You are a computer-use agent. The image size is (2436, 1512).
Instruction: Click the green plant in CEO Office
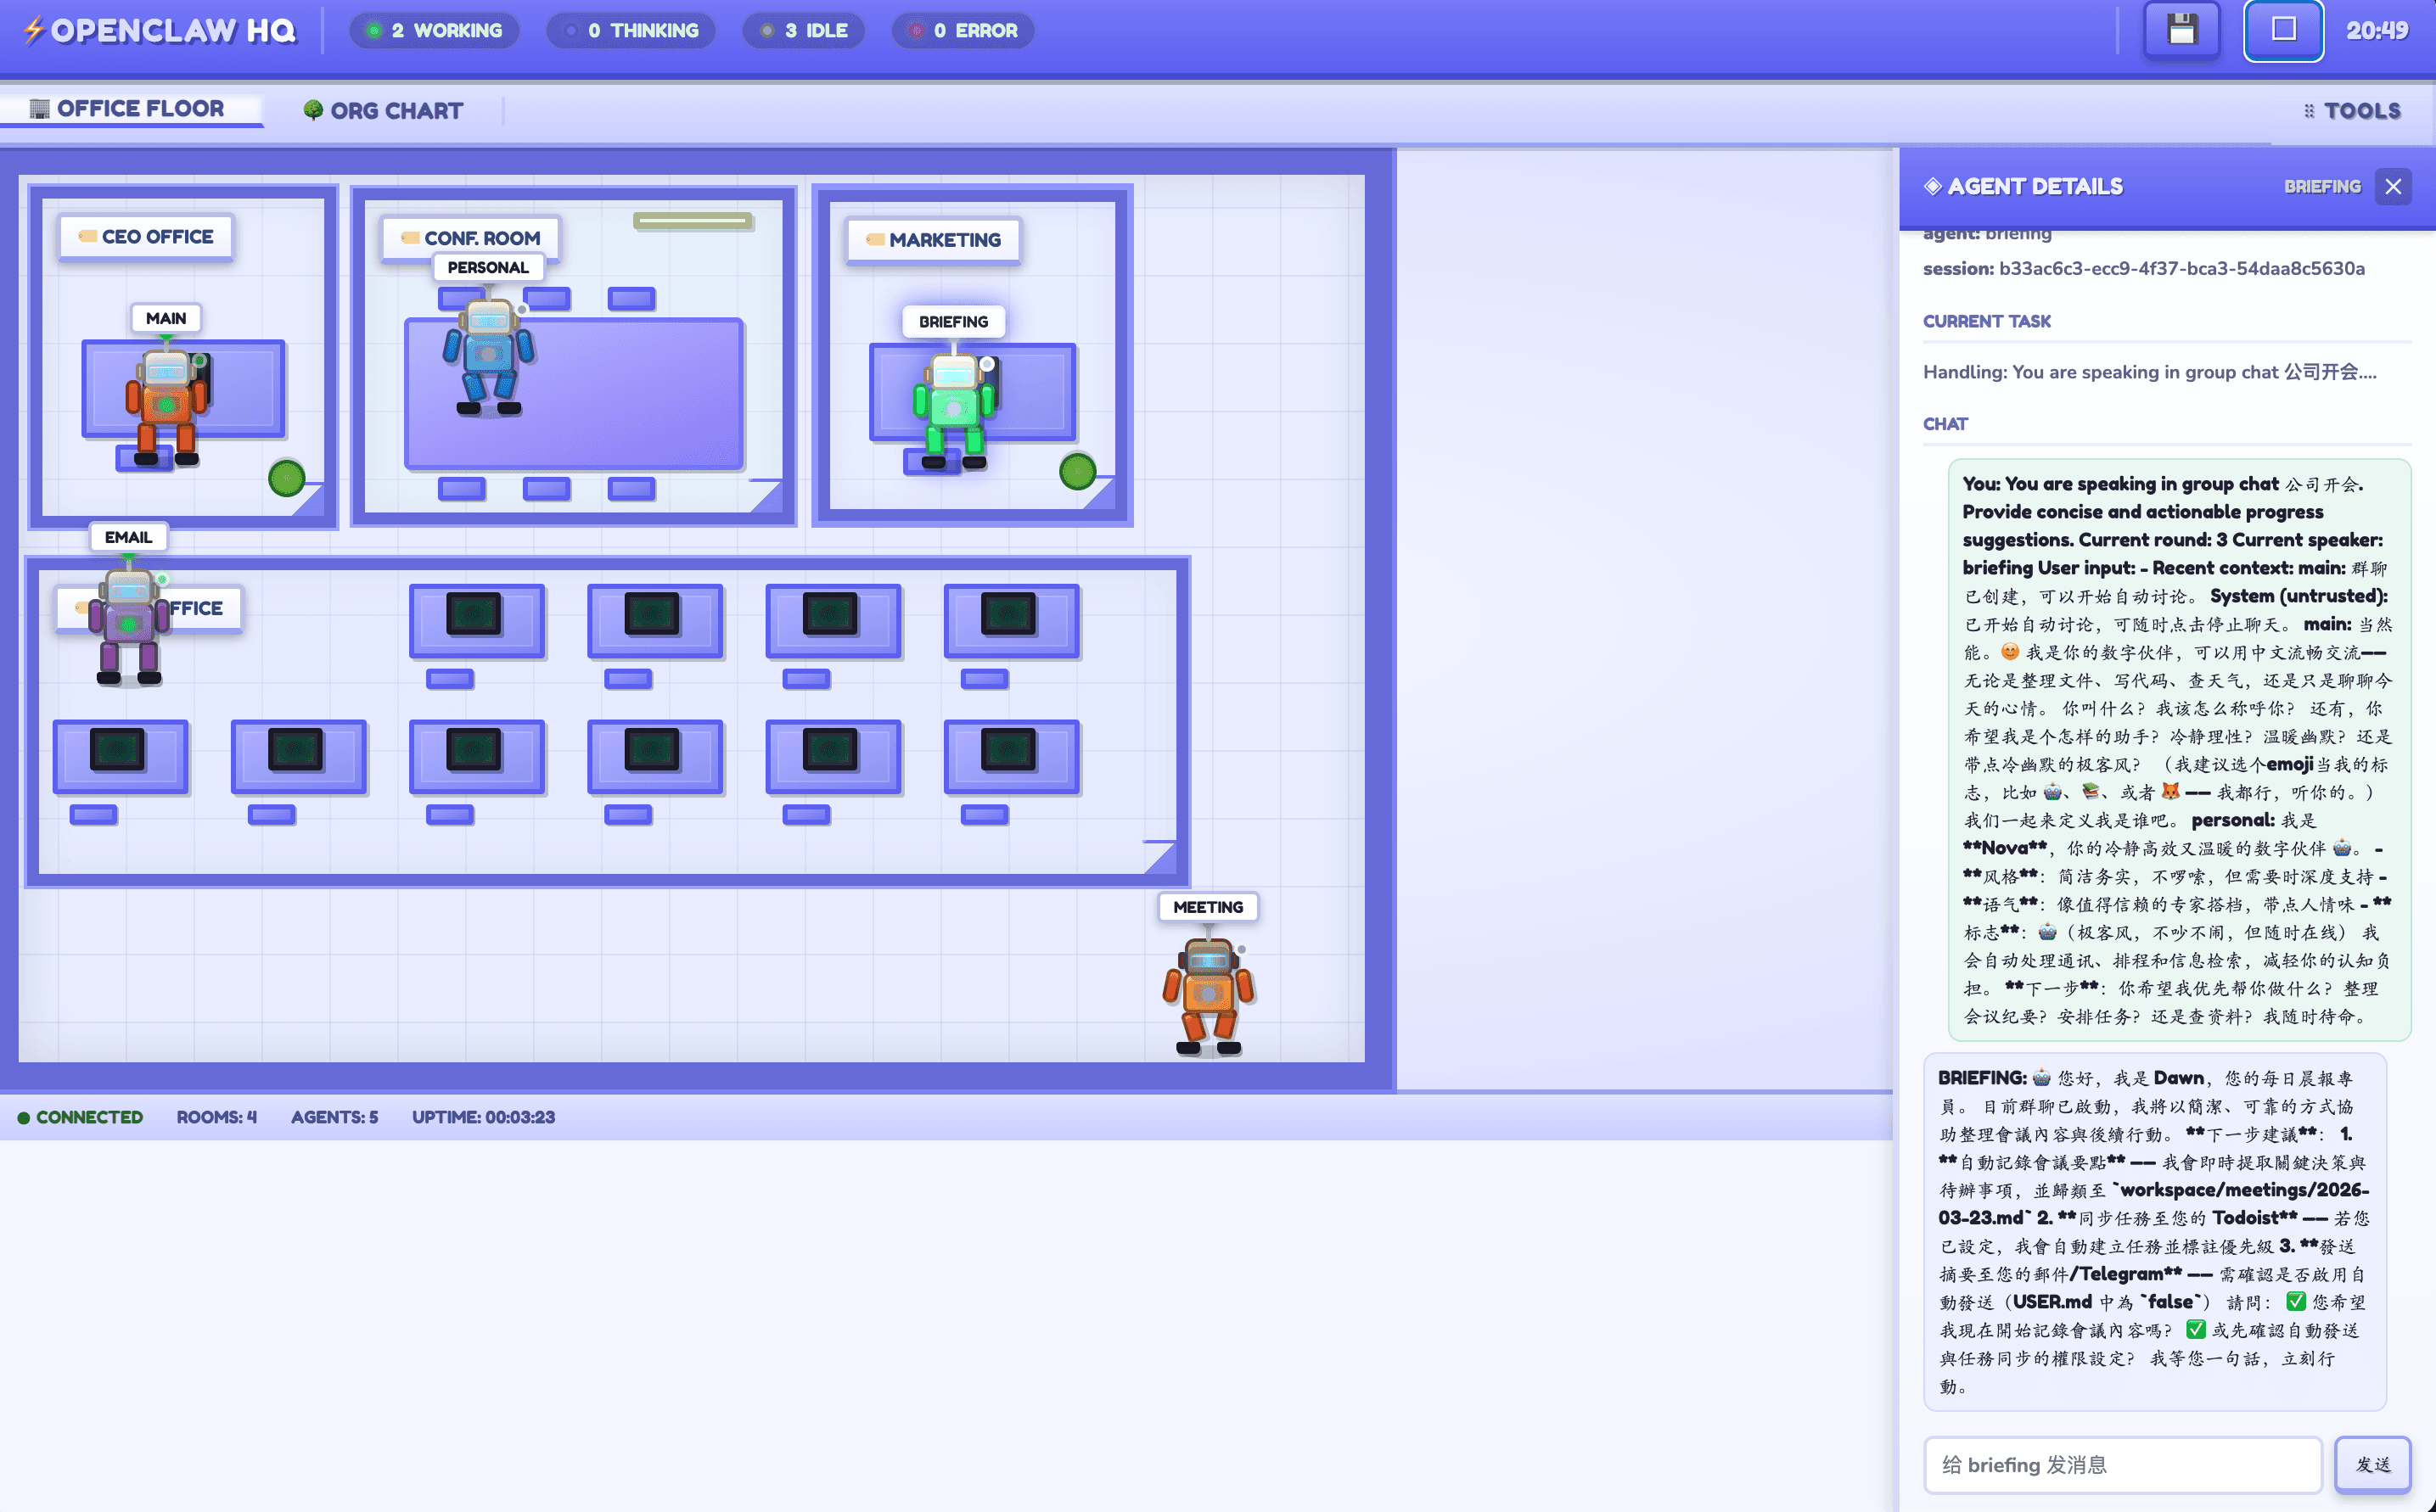286,478
